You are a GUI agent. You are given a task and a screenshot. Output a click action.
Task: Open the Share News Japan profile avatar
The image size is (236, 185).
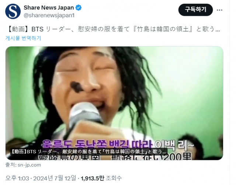13,11
